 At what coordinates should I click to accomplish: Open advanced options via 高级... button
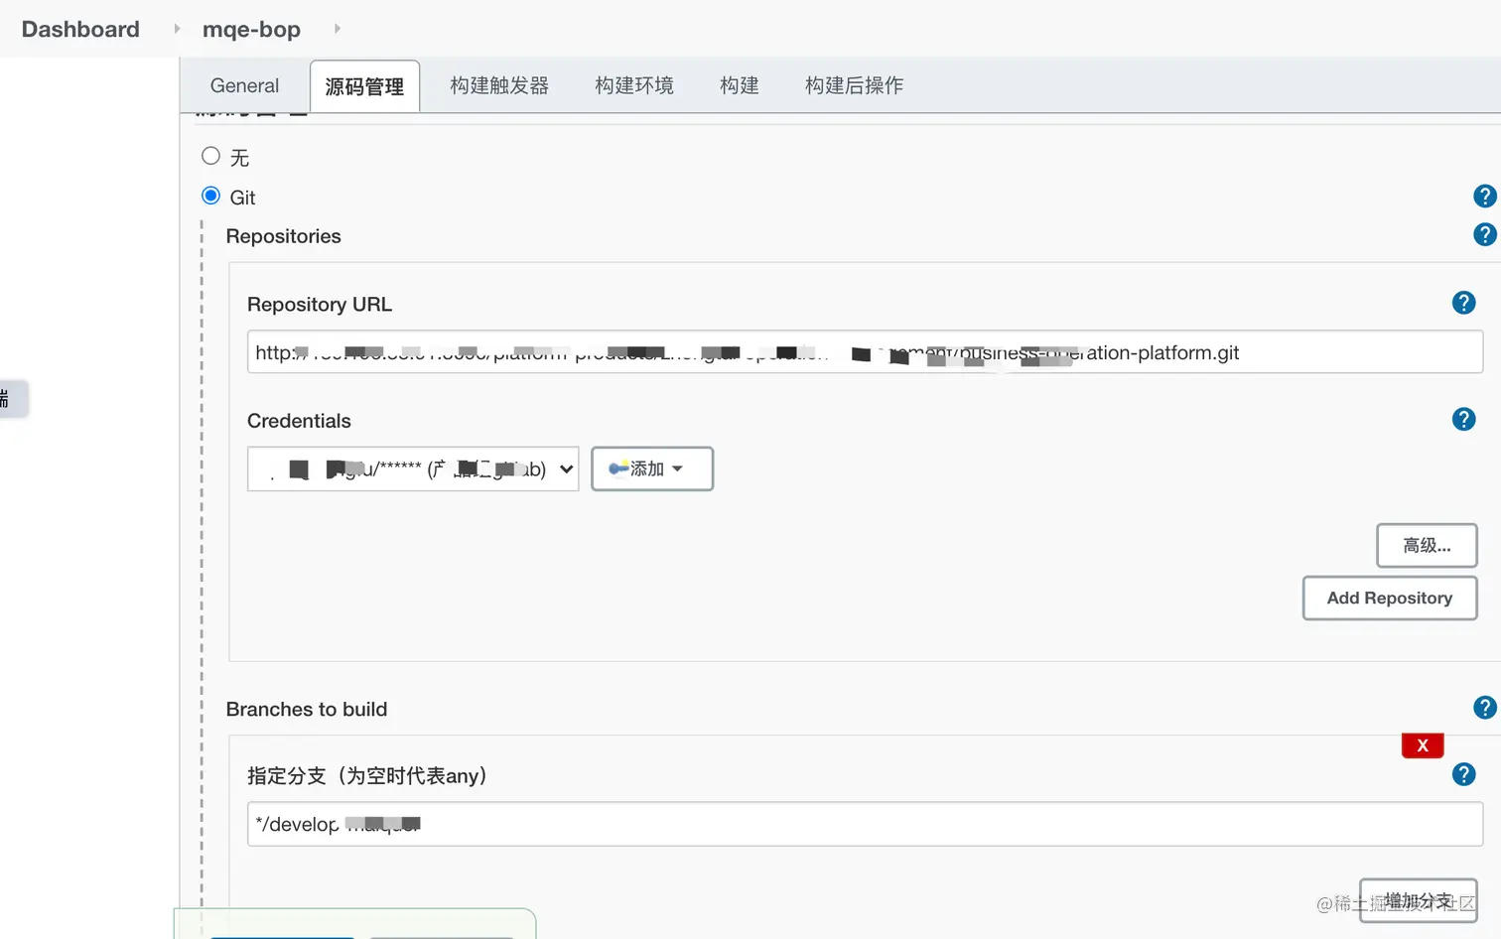pos(1427,545)
